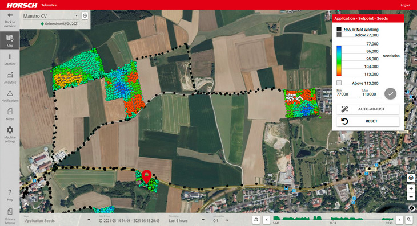
Task: Open the Application Seeds layer dropdown
Action: pyautogui.click(x=58, y=220)
